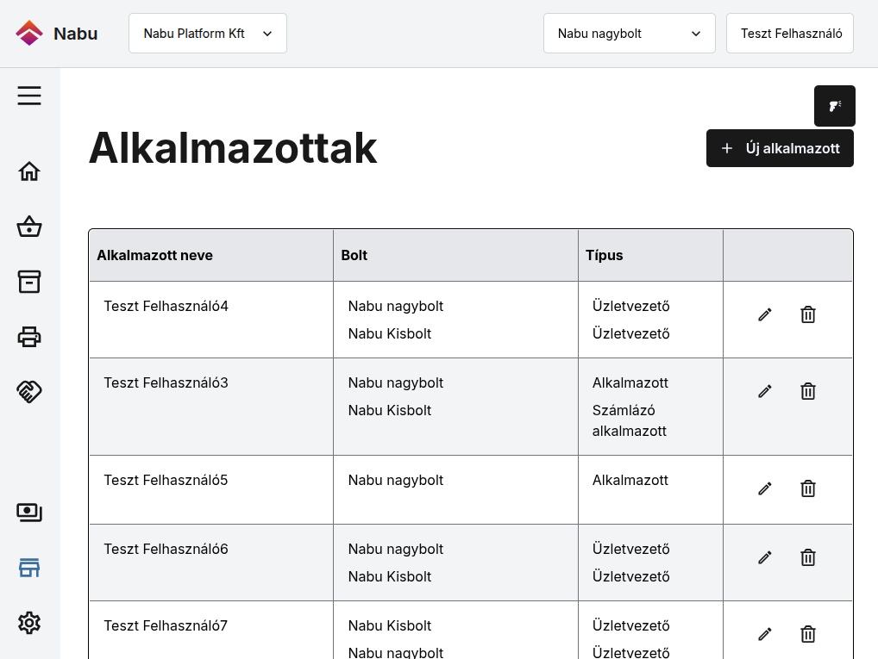Select the Teszt Felhasználó7 name cell
This screenshot has height=659, width=878.
[x=211, y=631]
